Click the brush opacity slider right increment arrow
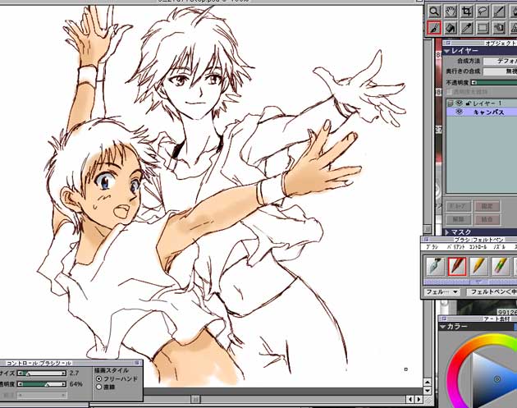Screen dimensions: 517x408 pyautogui.click(x=63, y=384)
